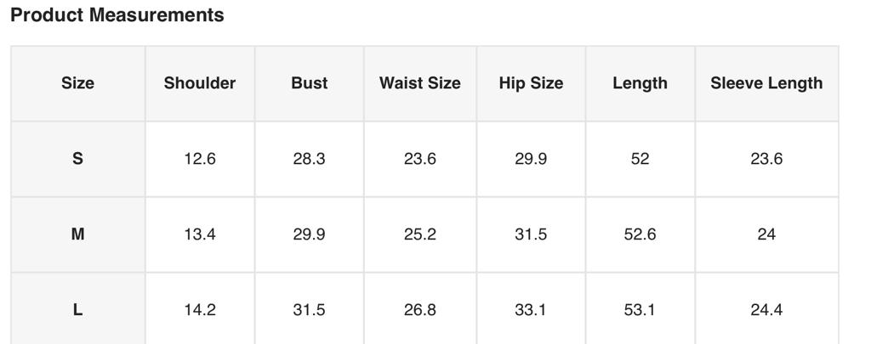
Task: Click the Shoulder column header
Action: pos(200,83)
